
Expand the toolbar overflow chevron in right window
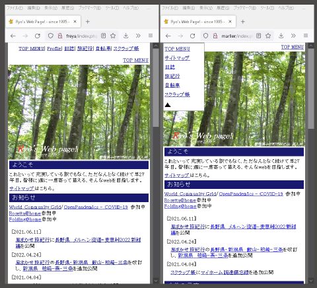click(293, 36)
